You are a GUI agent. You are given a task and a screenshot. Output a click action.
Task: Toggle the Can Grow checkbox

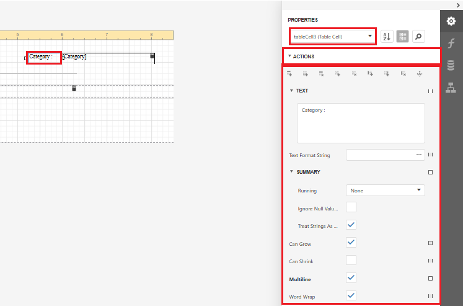coord(351,243)
